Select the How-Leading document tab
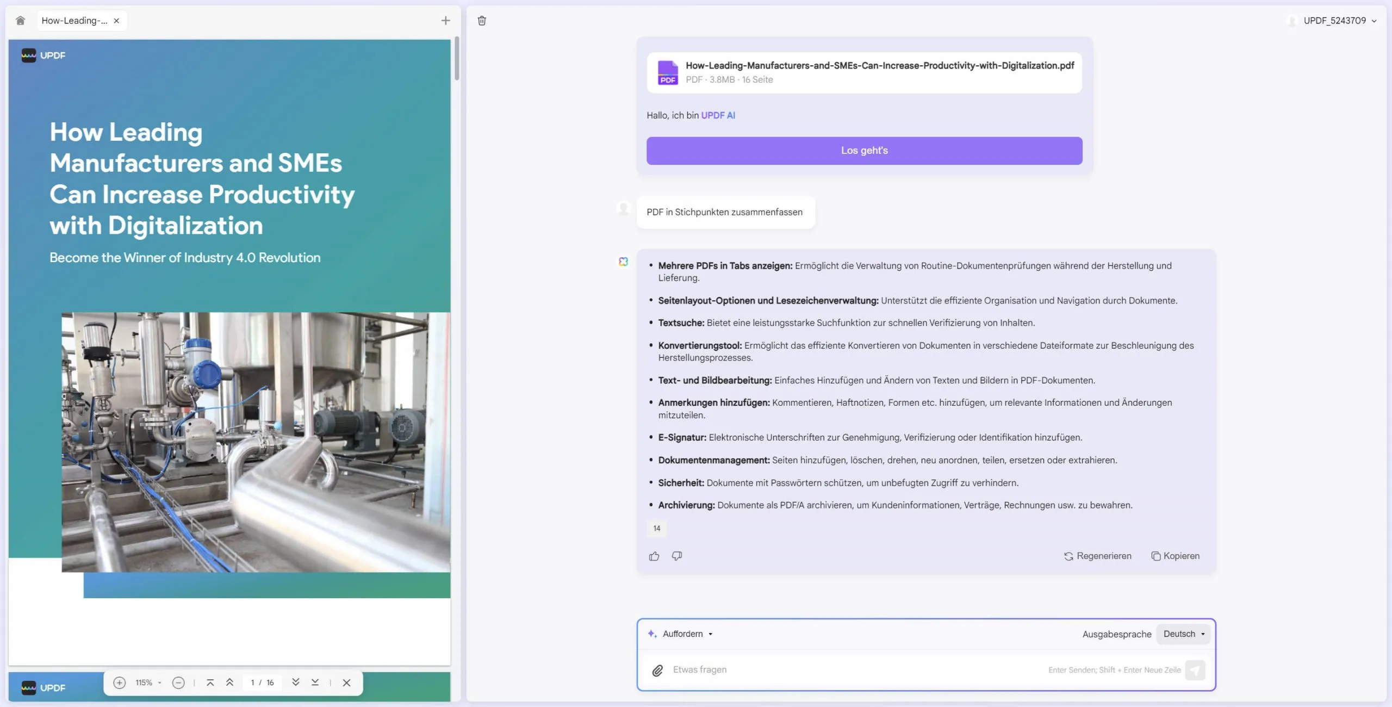Screen dimensions: 1392x707 click(x=74, y=21)
